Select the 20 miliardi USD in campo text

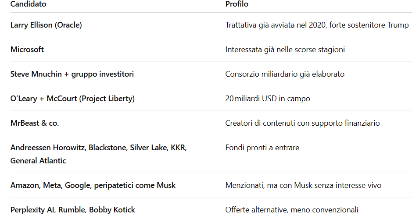click(x=268, y=99)
